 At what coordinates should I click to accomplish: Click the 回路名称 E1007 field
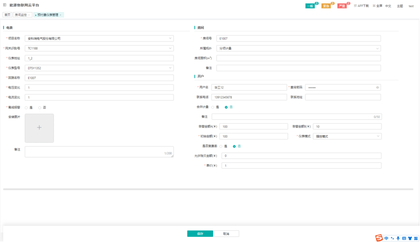pyautogui.click(x=99, y=78)
